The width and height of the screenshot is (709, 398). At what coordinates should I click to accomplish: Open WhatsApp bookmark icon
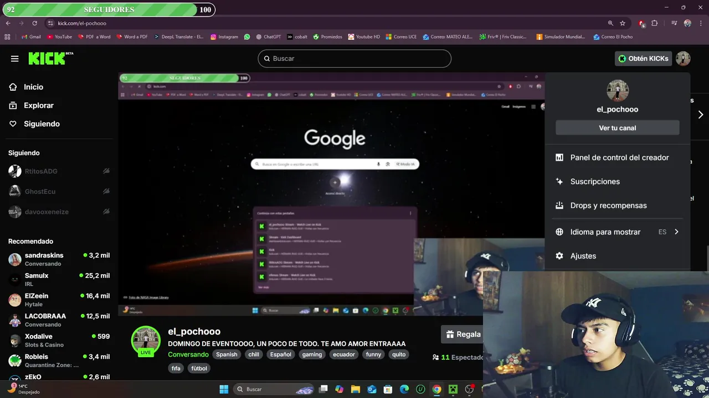pyautogui.click(x=247, y=37)
